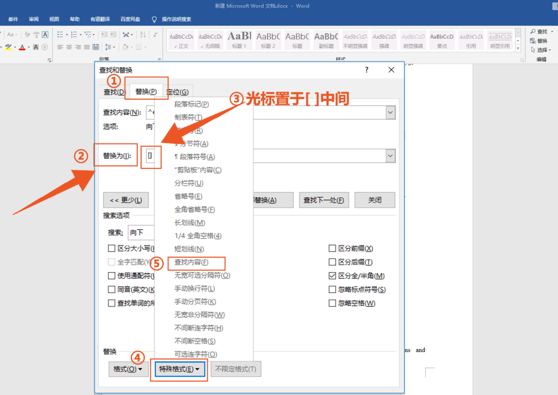Enable the 区分前缀 checkbox
The image size is (558, 395).
pyautogui.click(x=332, y=248)
